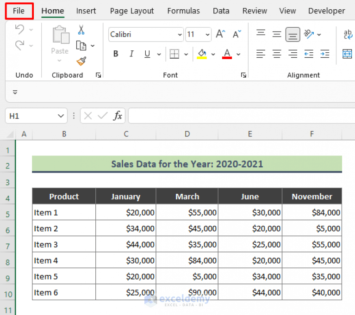Viewport: 355px width, 315px height.
Task: Click the Redo arrow icon
Action: tap(19, 45)
